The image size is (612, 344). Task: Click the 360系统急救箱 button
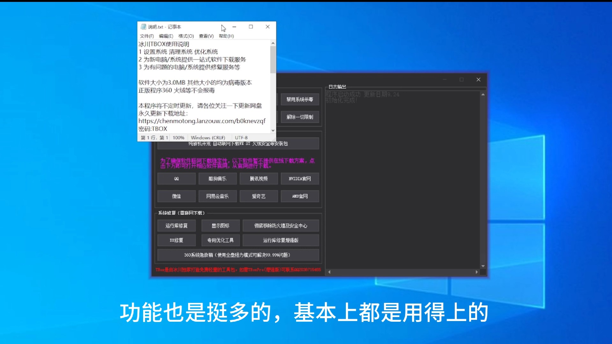pos(238,255)
